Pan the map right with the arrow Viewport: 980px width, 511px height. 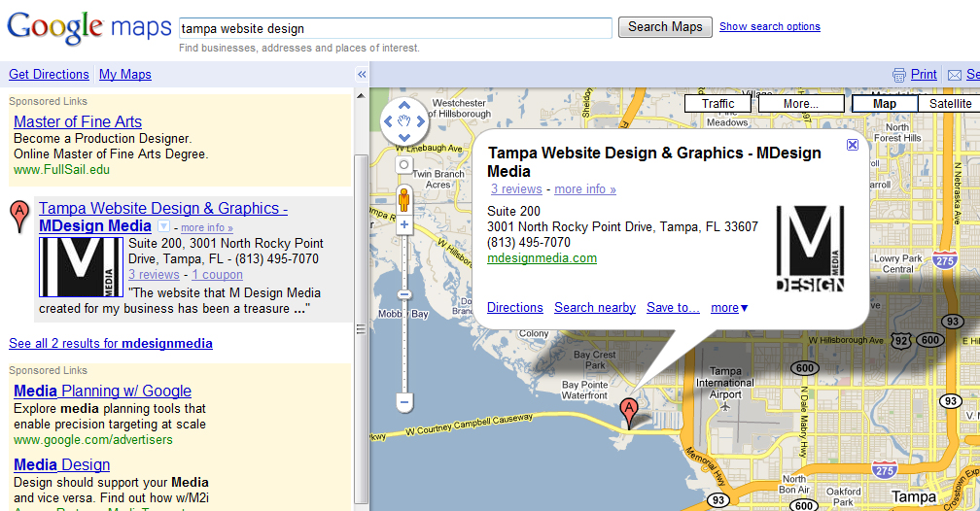pyautogui.click(x=421, y=121)
